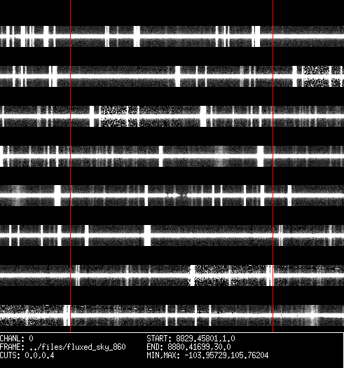The width and height of the screenshot is (344, 368).
Task: Click the diffuse glow in the bottom spectrum strip
Action: coord(312,315)
